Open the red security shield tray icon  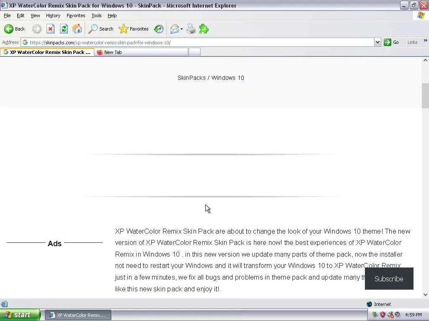pos(382,315)
